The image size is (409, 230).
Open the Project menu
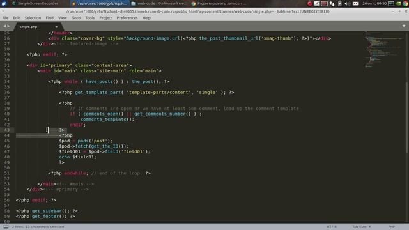[x=105, y=18]
